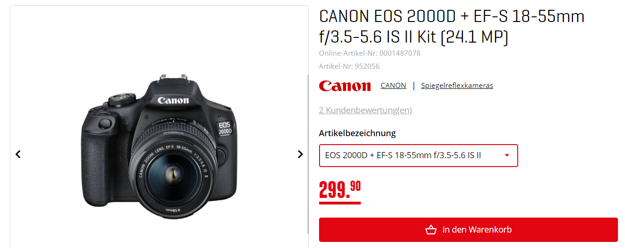Screen dimensions: 625x248
Task: Expand the red dropdown arrow for Artikelbezeichnung
Action: (506, 155)
